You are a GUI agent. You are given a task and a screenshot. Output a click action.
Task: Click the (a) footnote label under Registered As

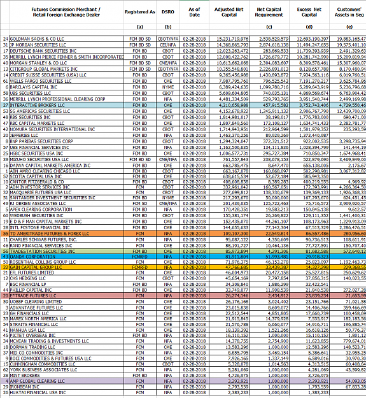point(140,27)
